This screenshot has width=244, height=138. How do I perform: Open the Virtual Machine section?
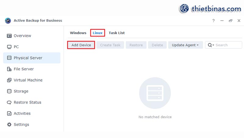click(x=32, y=80)
